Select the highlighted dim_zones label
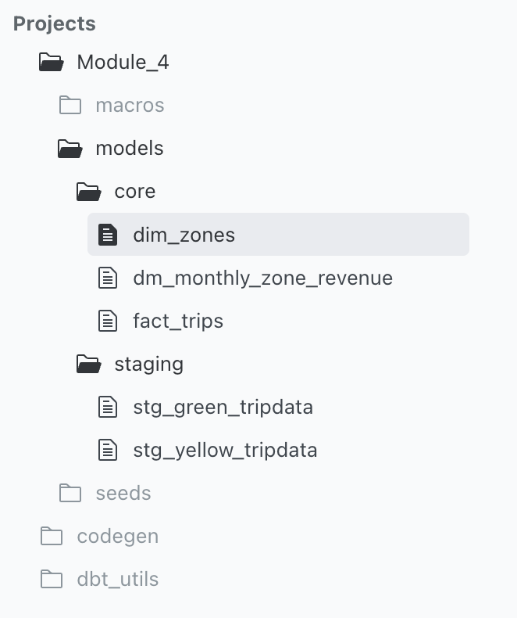 click(x=184, y=235)
